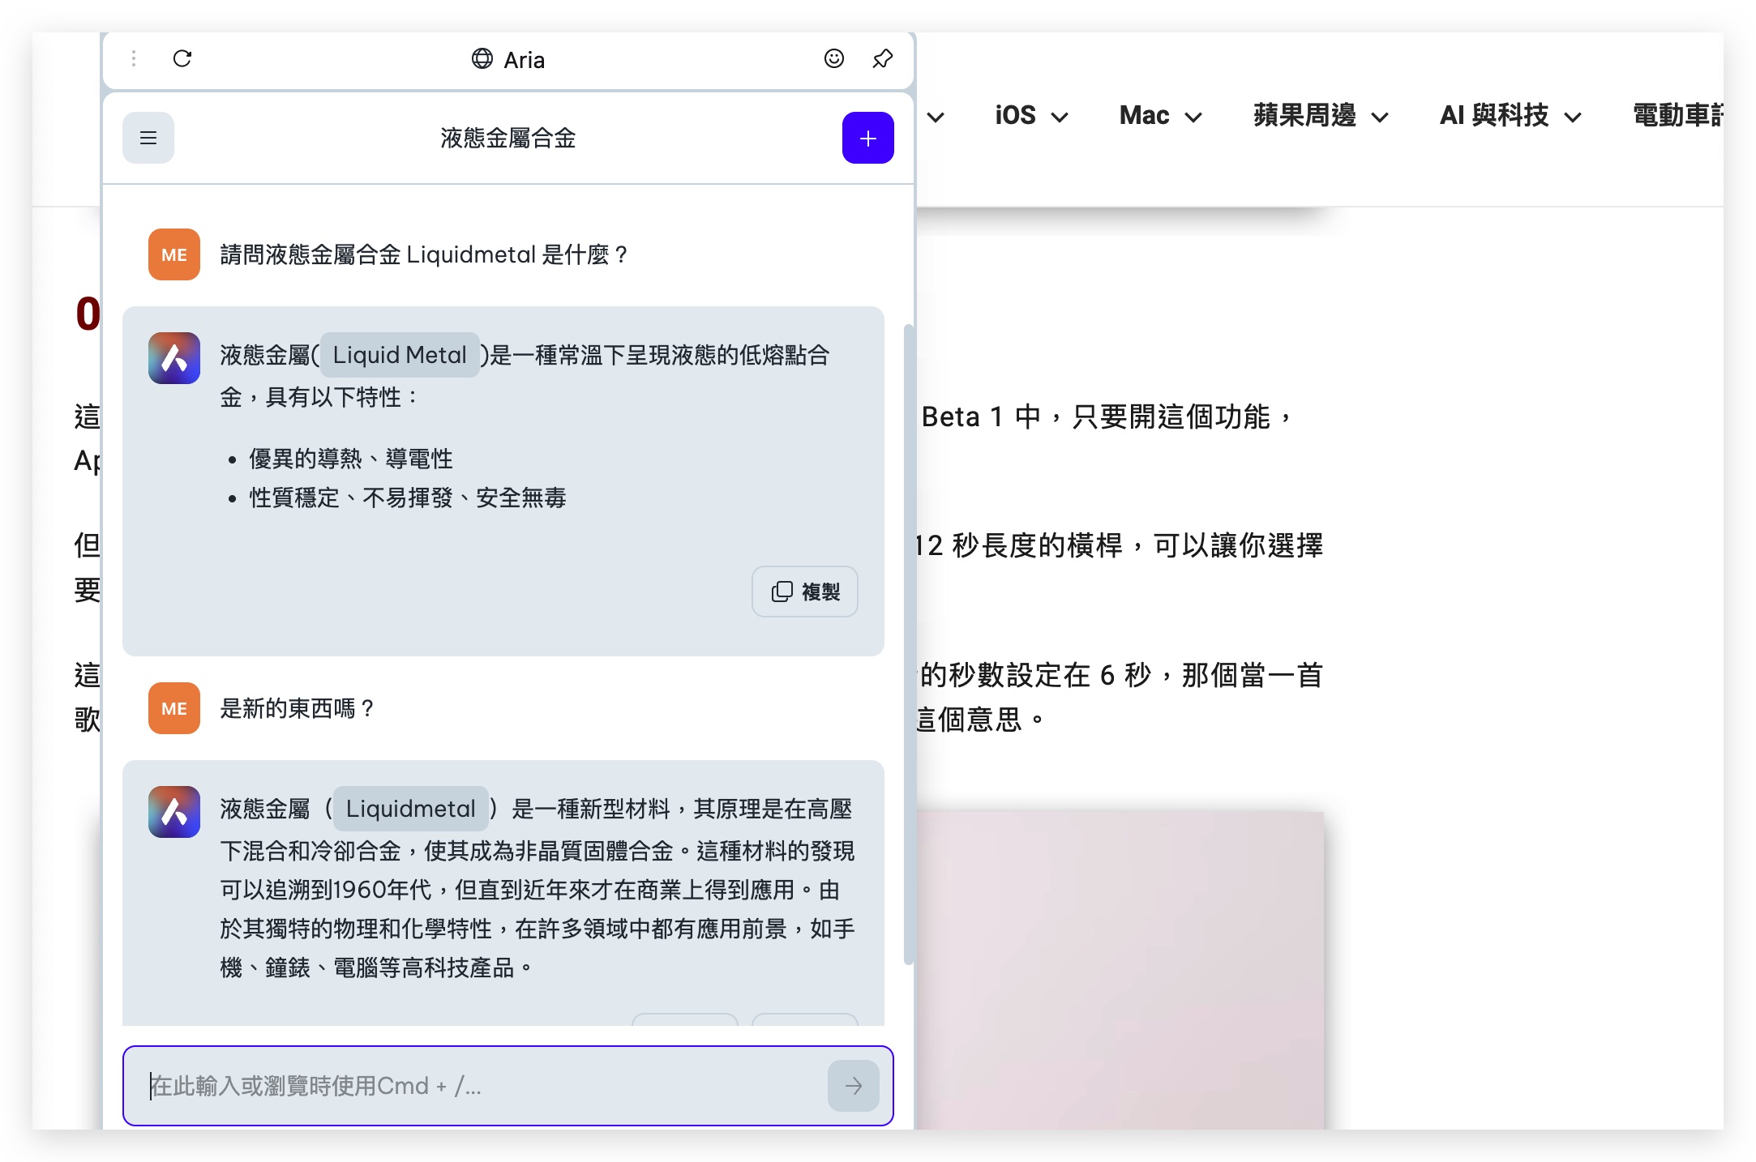The width and height of the screenshot is (1756, 1162).
Task: Click the Aria title text in header
Action: click(x=524, y=60)
